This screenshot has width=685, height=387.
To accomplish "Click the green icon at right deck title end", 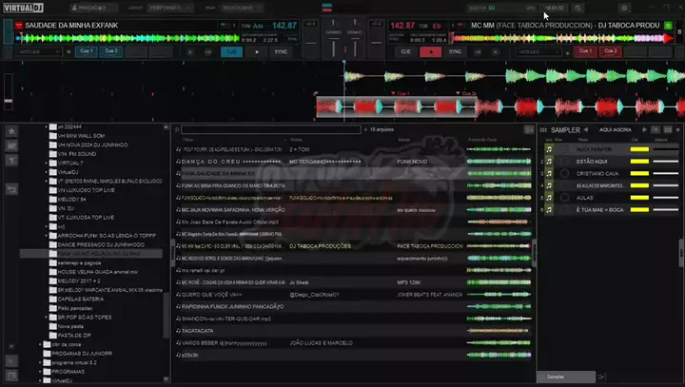I will [669, 26].
